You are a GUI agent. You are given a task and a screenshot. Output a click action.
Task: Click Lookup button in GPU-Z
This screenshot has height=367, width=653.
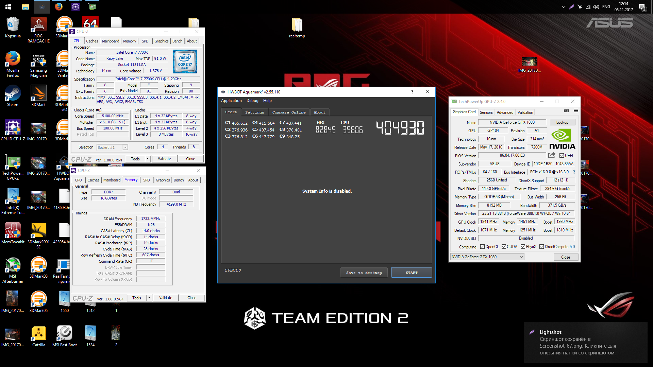[562, 122]
